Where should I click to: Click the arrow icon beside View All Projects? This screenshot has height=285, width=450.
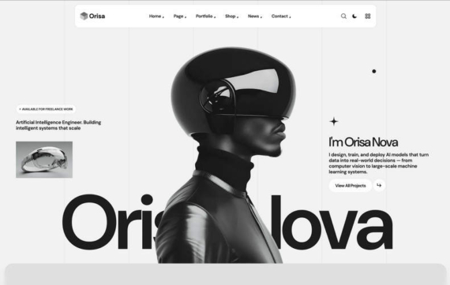(x=379, y=185)
